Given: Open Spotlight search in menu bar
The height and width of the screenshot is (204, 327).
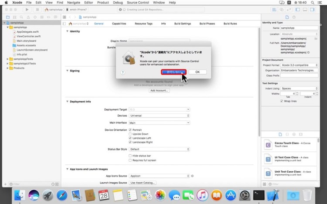Looking at the screenshot, I should [313, 3].
